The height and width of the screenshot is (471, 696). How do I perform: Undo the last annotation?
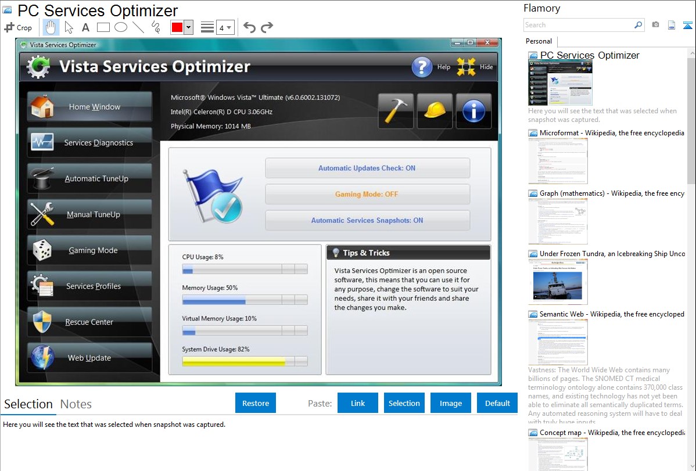coord(249,27)
